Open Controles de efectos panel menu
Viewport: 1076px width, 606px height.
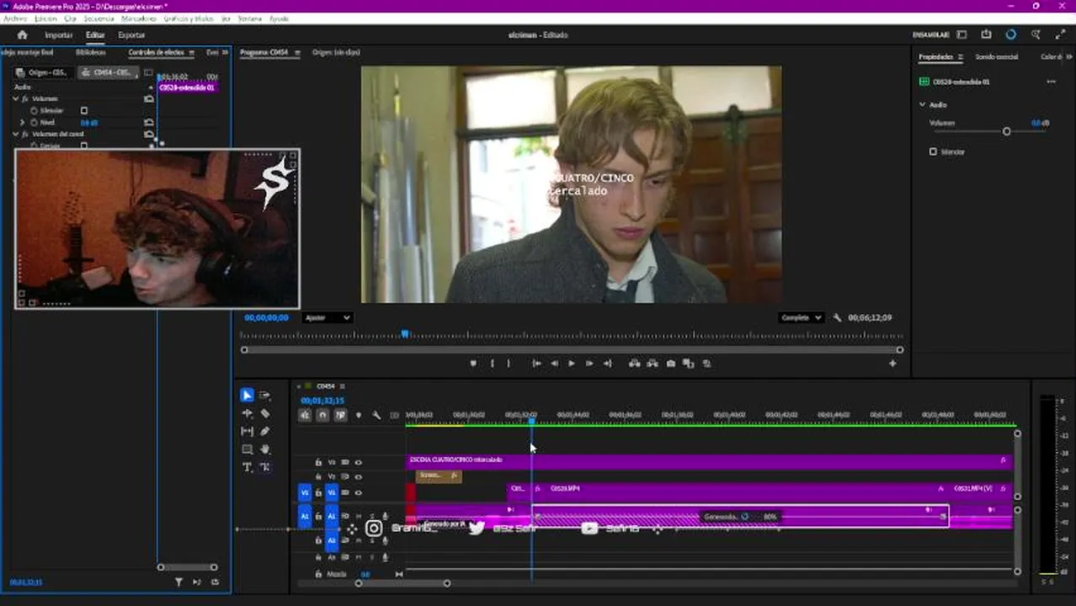(192, 52)
